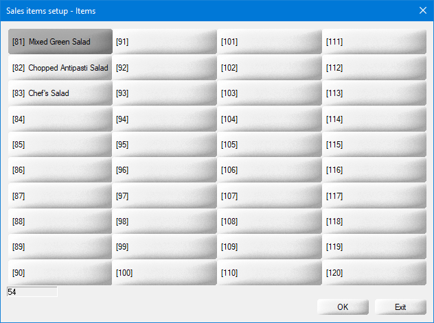The image size is (434, 323).
Task: Select the Mixed Green Salad item
Action: pyautogui.click(x=60, y=42)
